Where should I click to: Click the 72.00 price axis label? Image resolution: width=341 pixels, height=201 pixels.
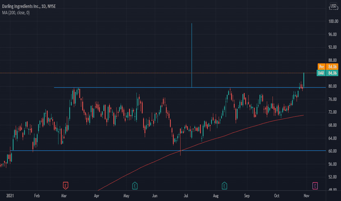(x=333, y=112)
